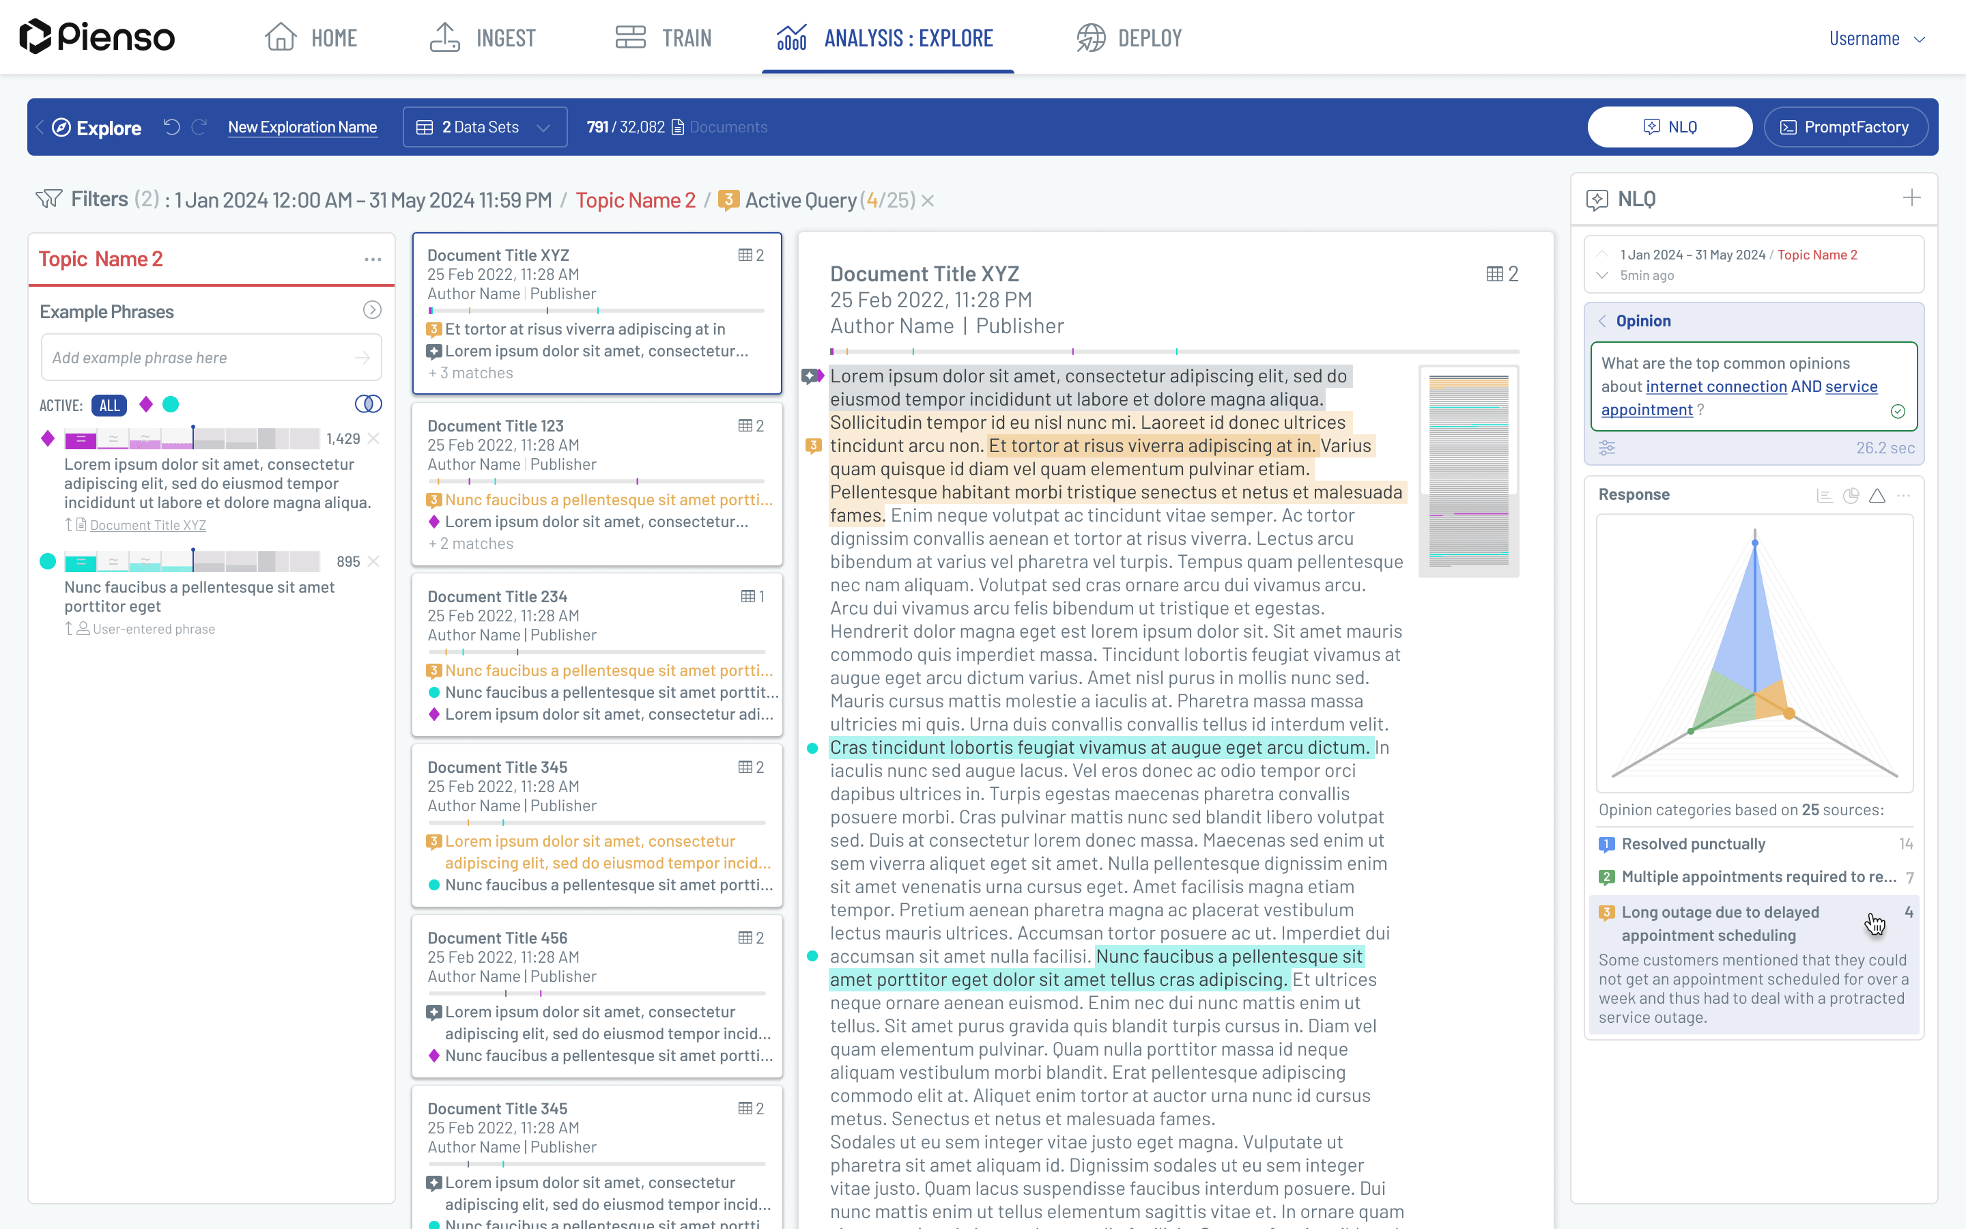Open the INGEST tab
This screenshot has height=1229, width=1966.
click(x=482, y=38)
